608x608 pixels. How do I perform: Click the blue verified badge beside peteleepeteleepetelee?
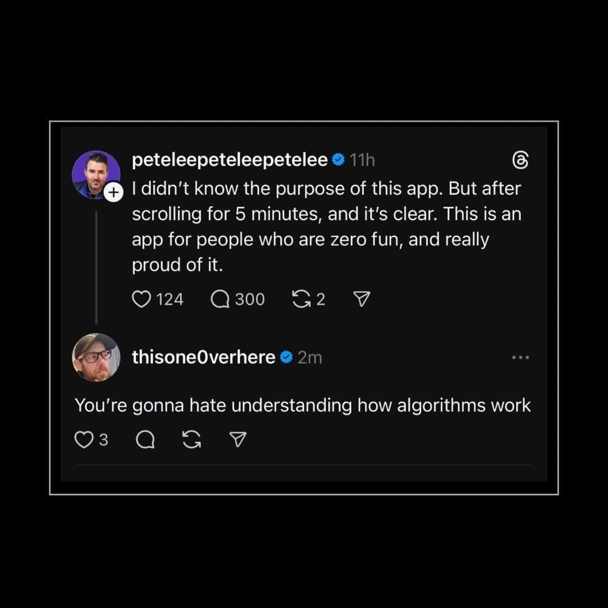click(338, 160)
